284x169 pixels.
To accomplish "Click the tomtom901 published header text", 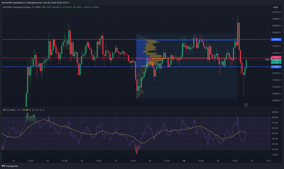I will pos(35,2).
